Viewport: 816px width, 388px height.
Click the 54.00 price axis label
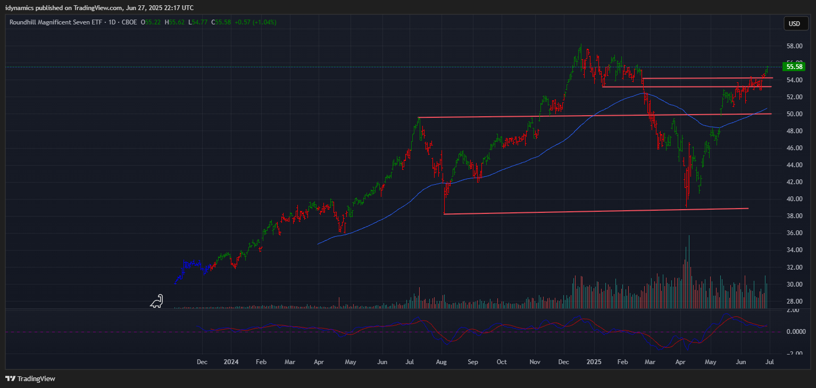click(x=794, y=80)
